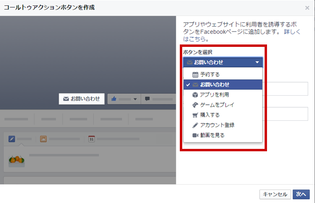Click the 次へ button
Viewport: 315px width, 203px height.
tap(301, 194)
